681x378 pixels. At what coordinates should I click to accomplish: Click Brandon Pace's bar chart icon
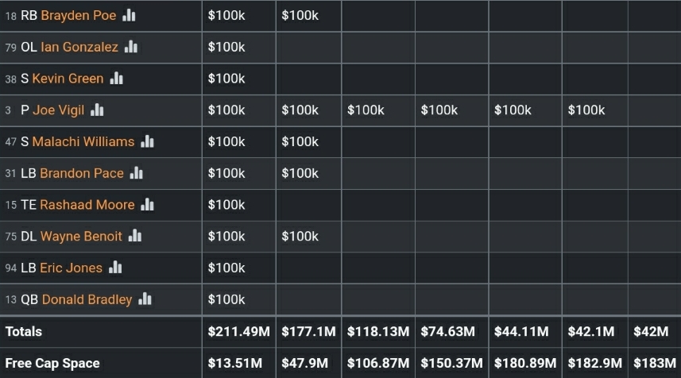click(137, 173)
